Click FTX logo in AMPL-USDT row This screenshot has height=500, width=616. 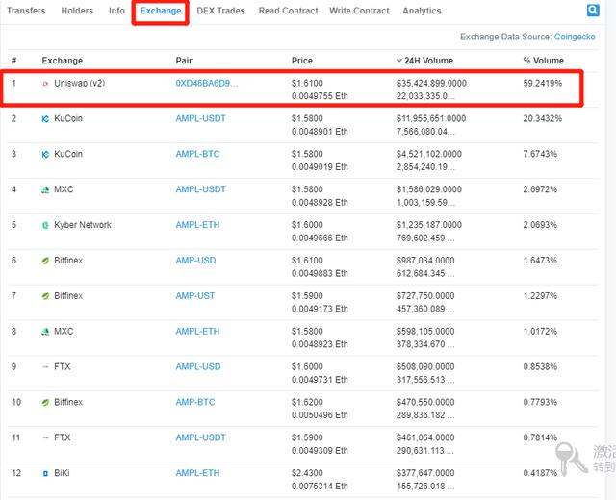[x=45, y=438]
